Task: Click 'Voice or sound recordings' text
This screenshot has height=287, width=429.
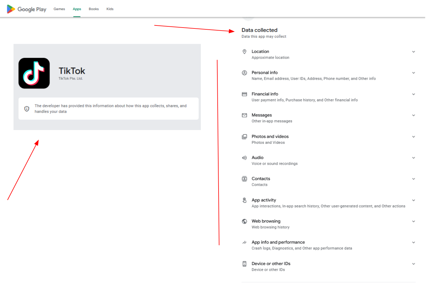Action: (x=274, y=164)
